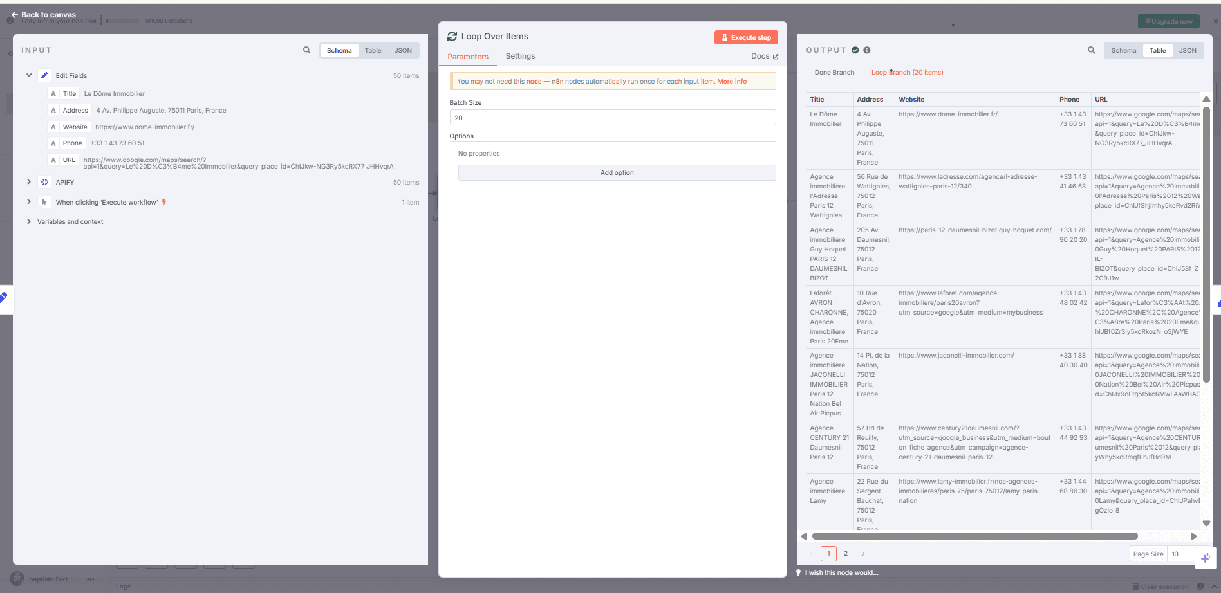Image resolution: width=1221 pixels, height=593 pixels.
Task: Go to next output page arrow
Action: pyautogui.click(x=863, y=553)
